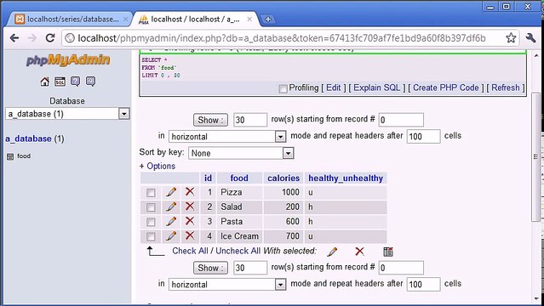This screenshot has height=306, width=544.
Task: Edit the Pizza row with pencil icon
Action: pyautogui.click(x=171, y=192)
